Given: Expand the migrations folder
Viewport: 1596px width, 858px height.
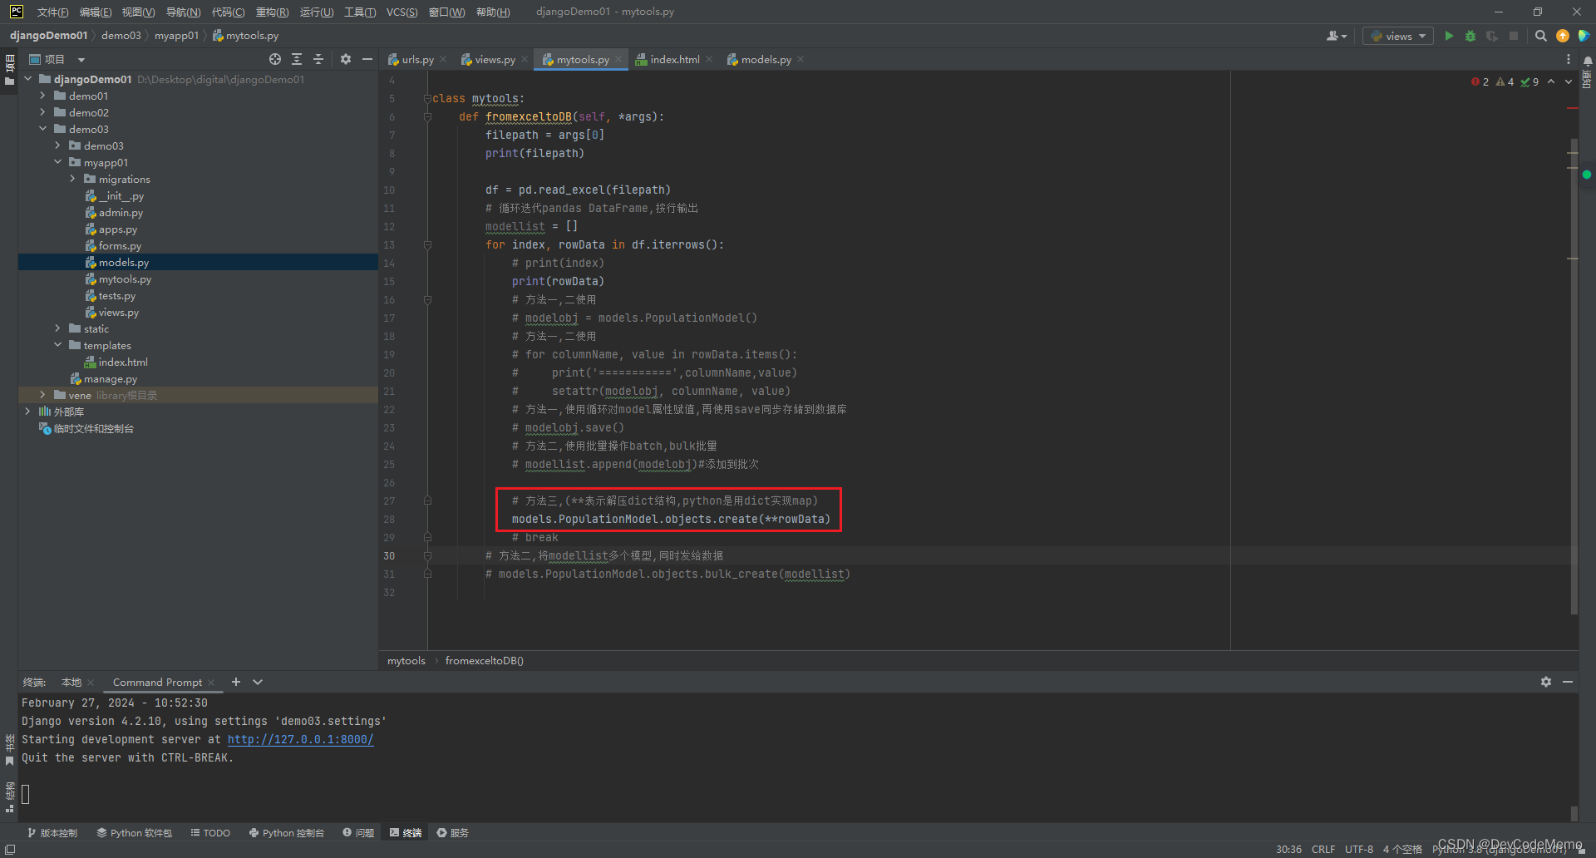Looking at the screenshot, I should (73, 179).
